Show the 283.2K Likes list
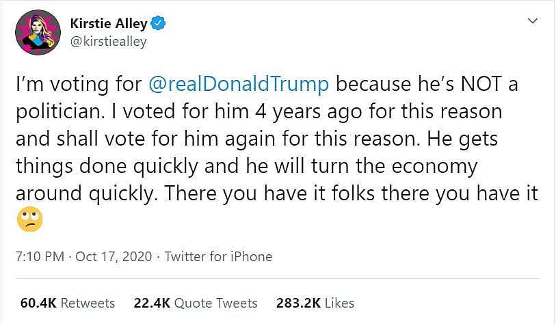 [315, 302]
